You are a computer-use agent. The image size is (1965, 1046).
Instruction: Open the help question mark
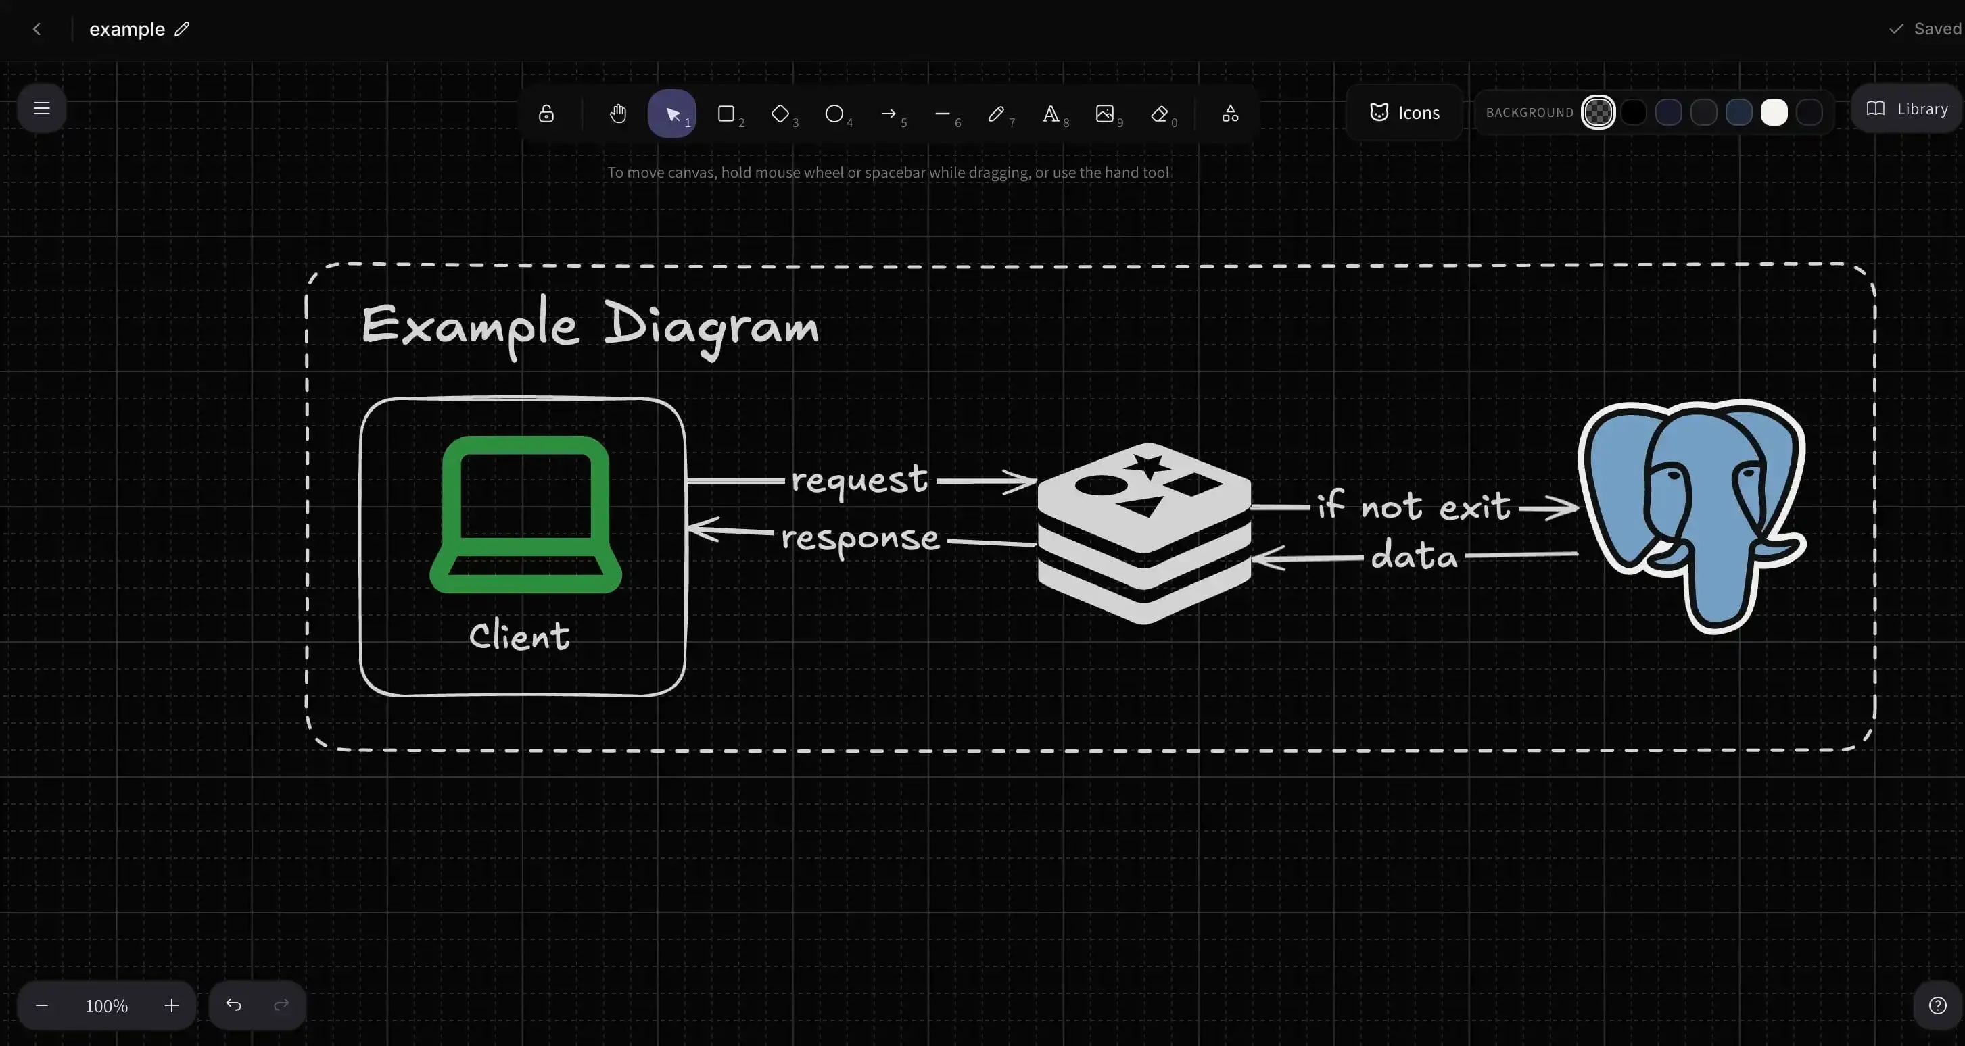[1937, 1005]
